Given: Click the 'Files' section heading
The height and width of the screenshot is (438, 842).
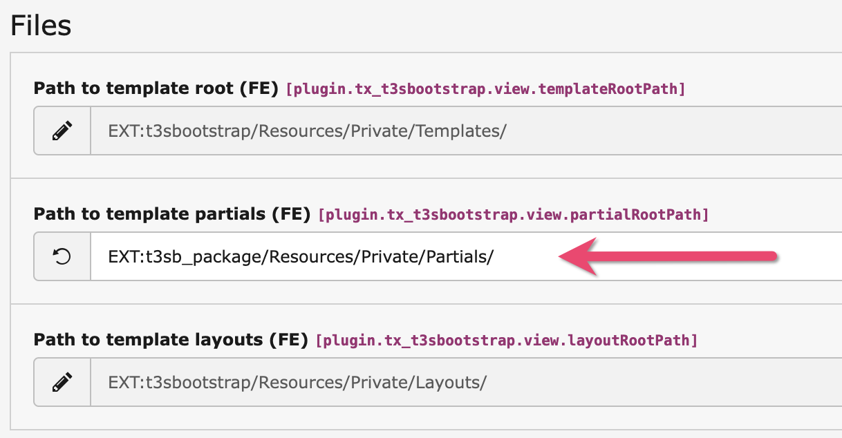Looking at the screenshot, I should click(41, 26).
